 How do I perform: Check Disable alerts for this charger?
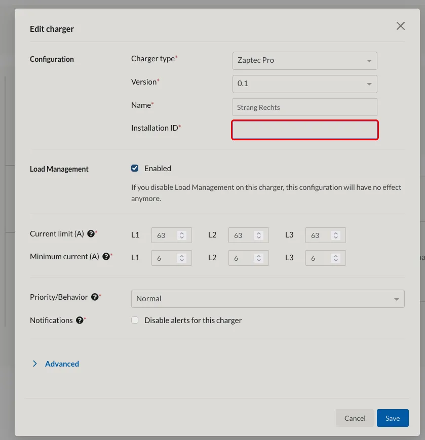(x=135, y=320)
